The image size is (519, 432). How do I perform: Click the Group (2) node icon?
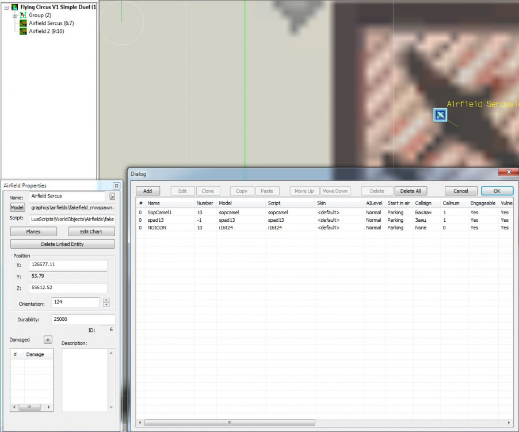tap(23, 15)
